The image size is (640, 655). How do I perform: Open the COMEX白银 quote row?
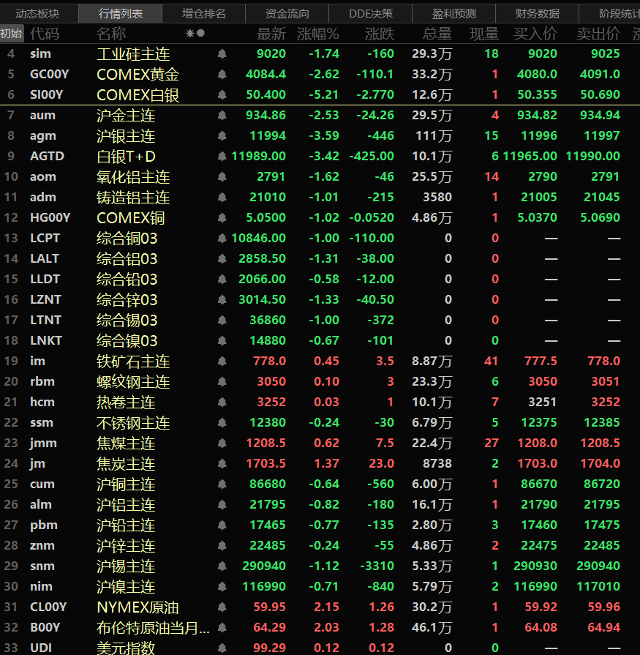point(138,94)
